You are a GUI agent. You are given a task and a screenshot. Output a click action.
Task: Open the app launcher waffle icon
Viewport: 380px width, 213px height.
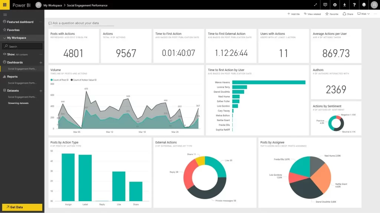click(5, 5)
